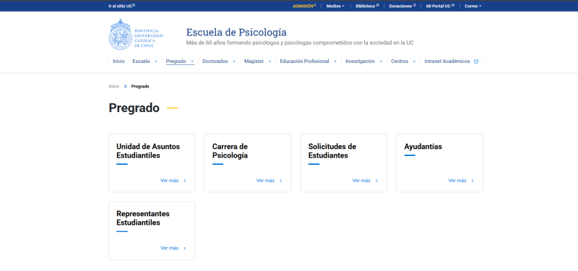
Task: Expand the Investigación menu arrow
Action: pyautogui.click(x=381, y=61)
